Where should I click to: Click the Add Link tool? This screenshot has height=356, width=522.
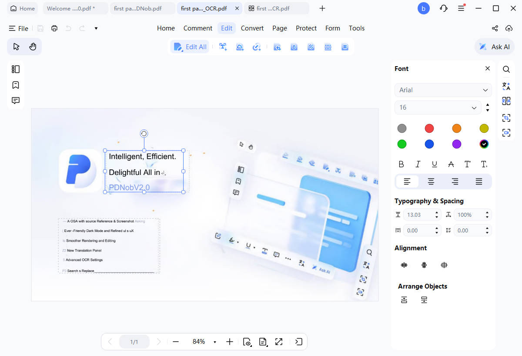click(257, 47)
